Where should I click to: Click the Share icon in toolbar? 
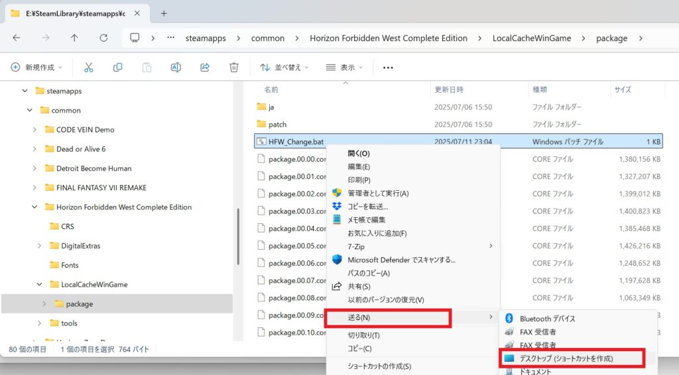(x=205, y=68)
